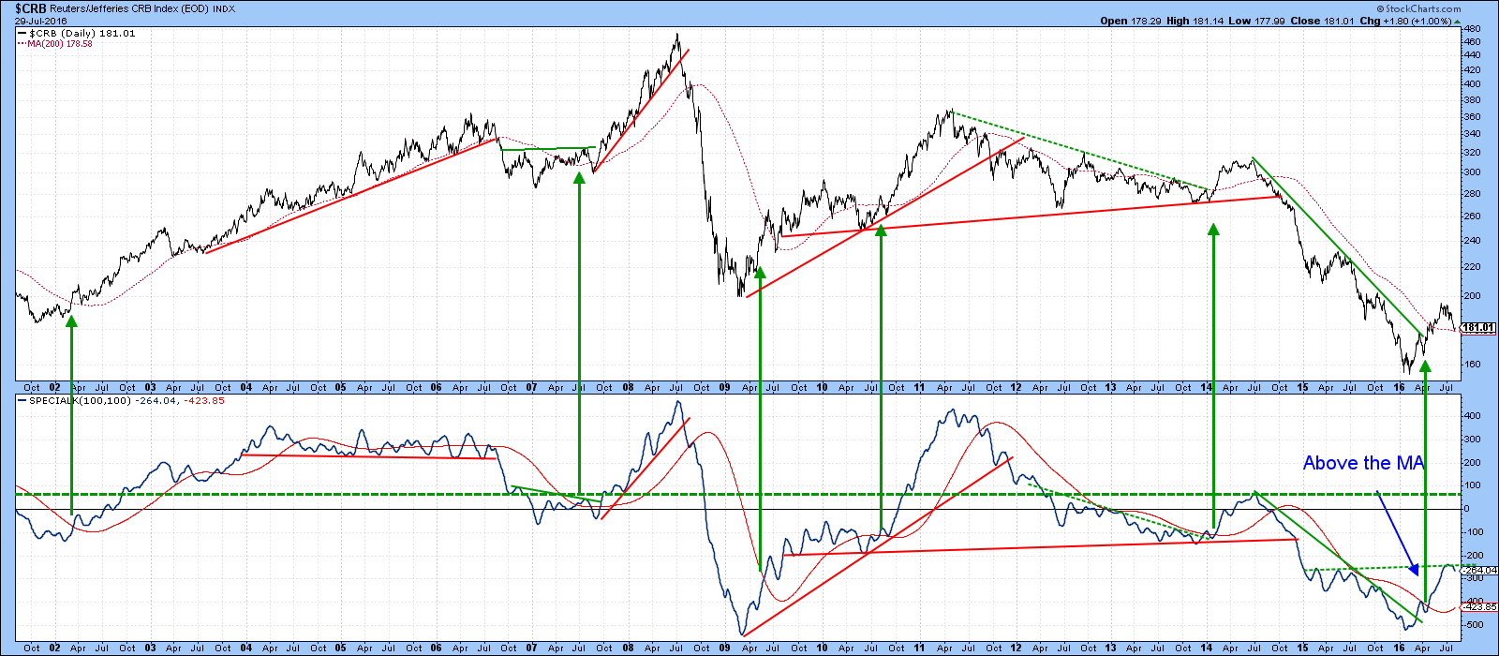The width and height of the screenshot is (1499, 656).
Task: Click the -423.85 value tag on the indicator axis
Action: click(x=1480, y=607)
